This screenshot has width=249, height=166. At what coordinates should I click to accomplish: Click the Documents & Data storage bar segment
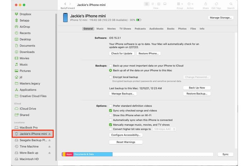92,154
